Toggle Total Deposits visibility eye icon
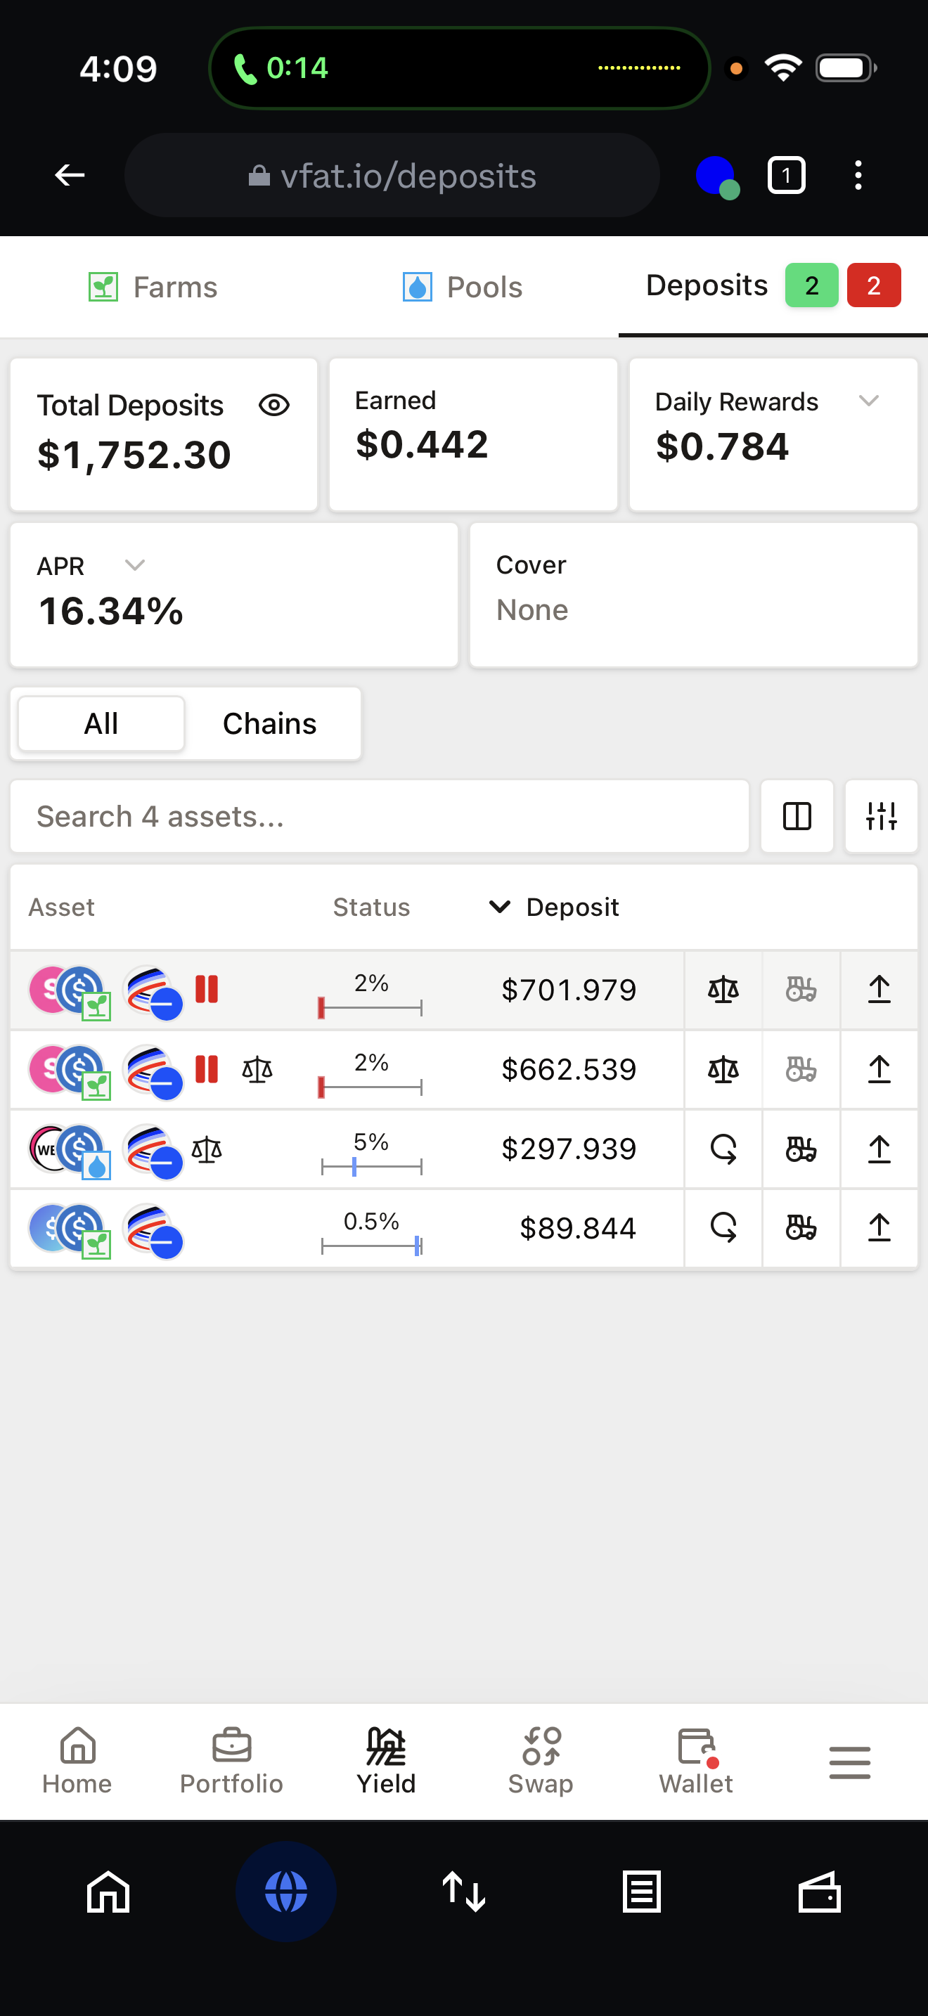 [x=274, y=406]
